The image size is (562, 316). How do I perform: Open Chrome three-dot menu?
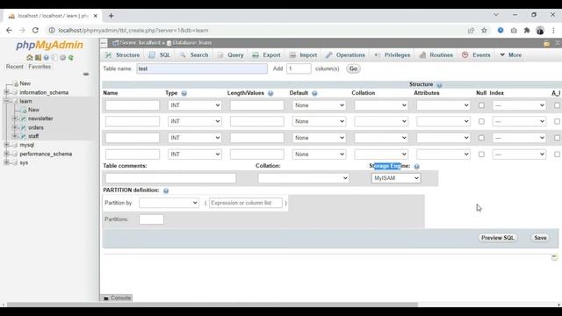tap(553, 31)
